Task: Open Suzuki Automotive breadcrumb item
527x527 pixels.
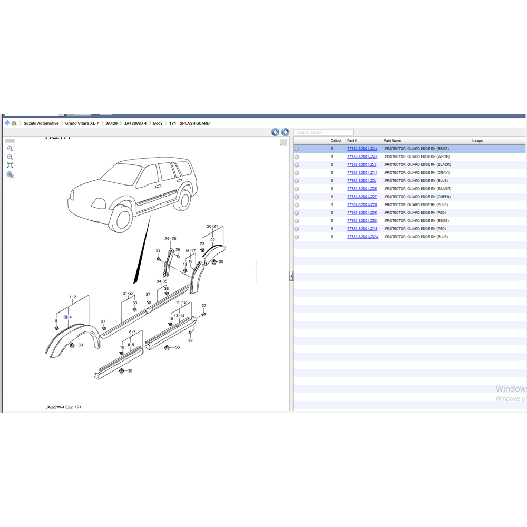Action: (41, 123)
